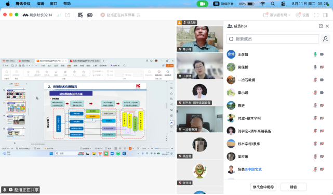Expand the 演讲者布局 layout dropdown
The image size is (333, 195).
pyautogui.click(x=277, y=15)
